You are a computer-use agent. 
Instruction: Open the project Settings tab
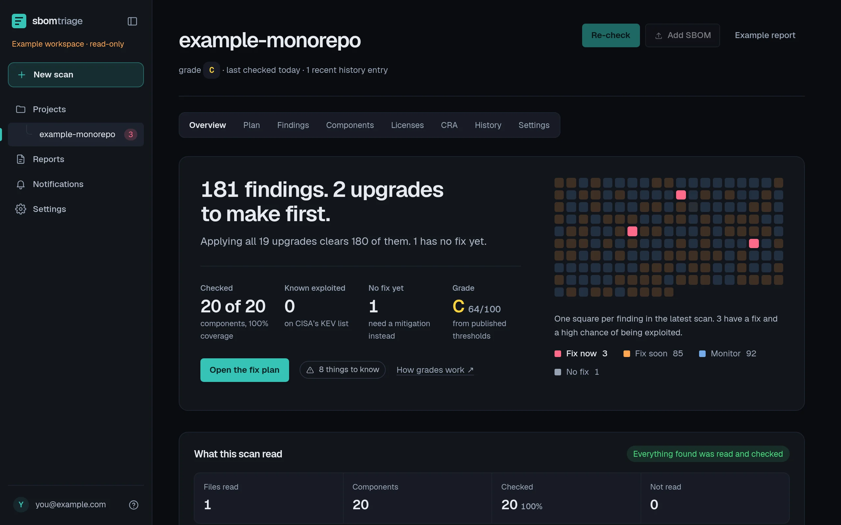coord(534,125)
